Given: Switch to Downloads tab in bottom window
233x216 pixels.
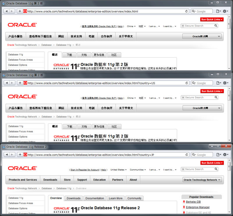Looking at the screenshot, I should (74, 198).
